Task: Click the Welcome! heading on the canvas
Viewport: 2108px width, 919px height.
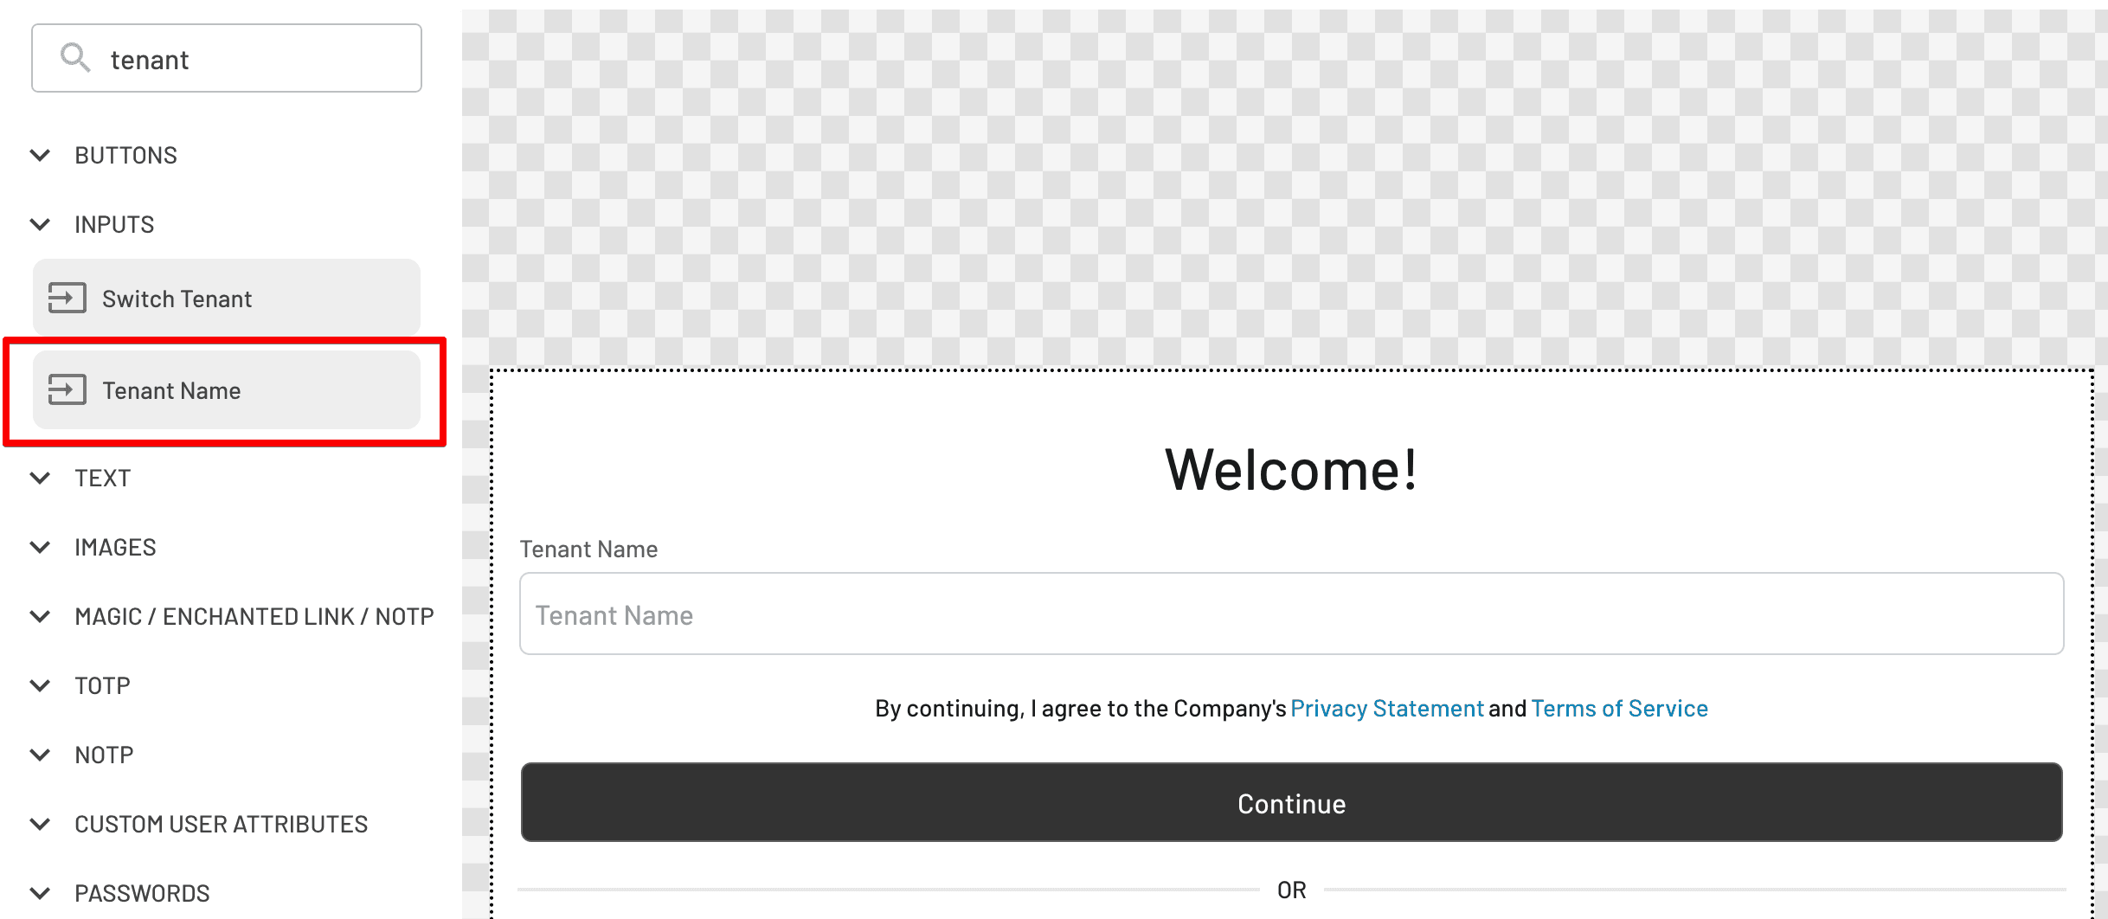Action: pyautogui.click(x=1291, y=469)
